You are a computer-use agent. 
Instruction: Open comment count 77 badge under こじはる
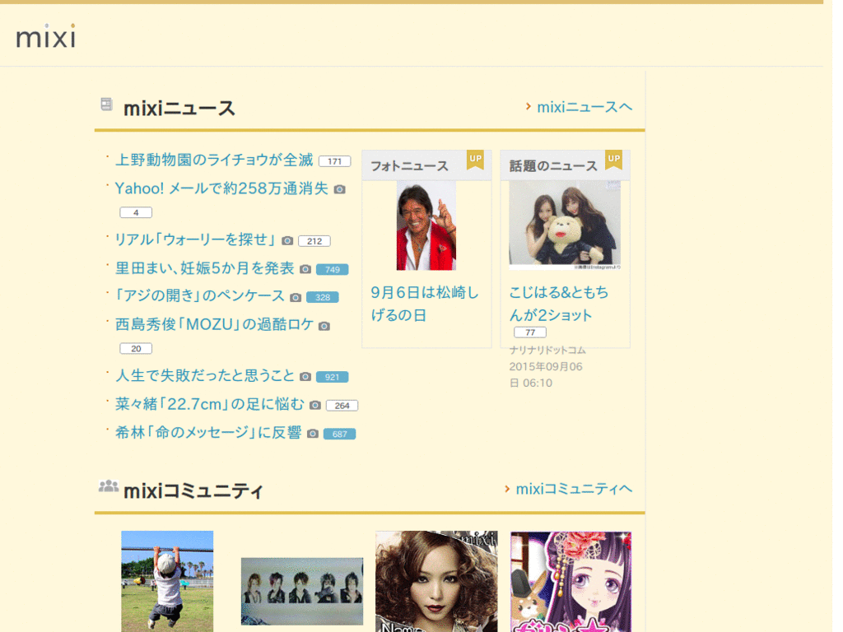(x=530, y=332)
